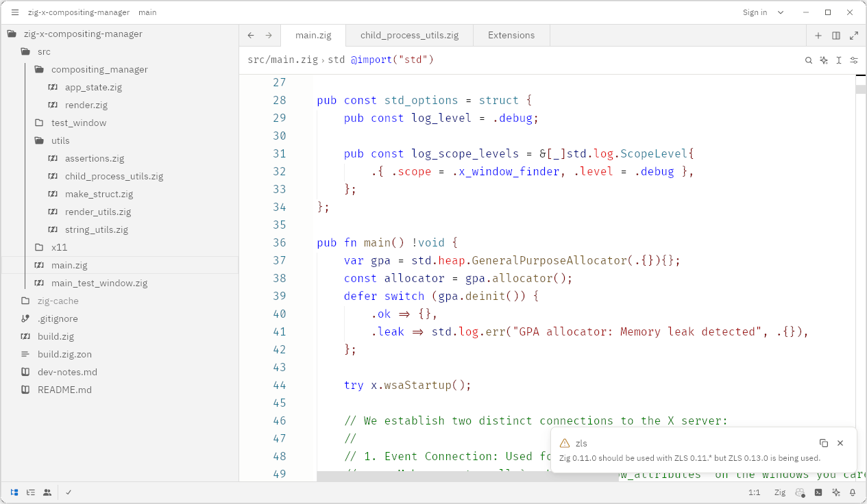The image size is (867, 504).
Task: Click the std @import breadcrumb symbol
Action: coord(381,60)
